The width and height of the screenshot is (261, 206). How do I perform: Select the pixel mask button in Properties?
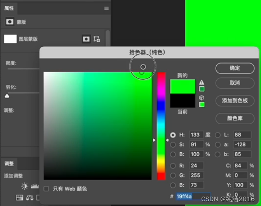click(x=86, y=39)
